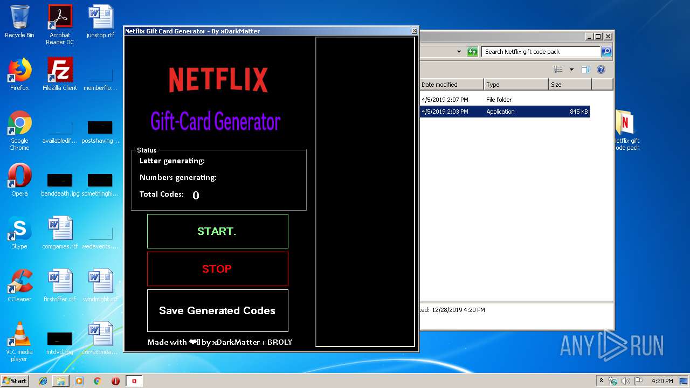The height and width of the screenshot is (388, 690).
Task: Open Recycle Bin on the desktop
Action: pyautogui.click(x=19, y=22)
